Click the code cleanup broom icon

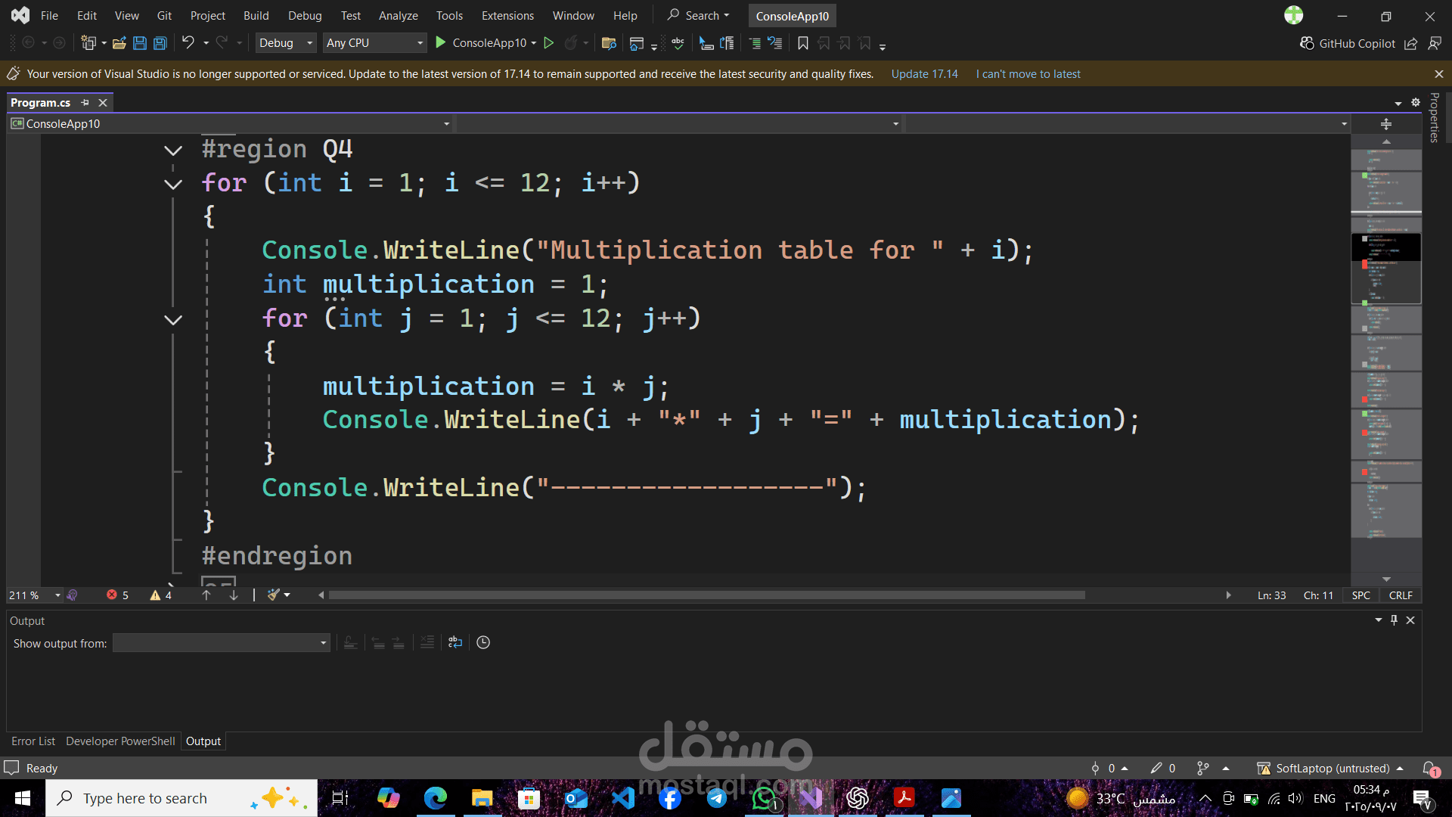274,595
